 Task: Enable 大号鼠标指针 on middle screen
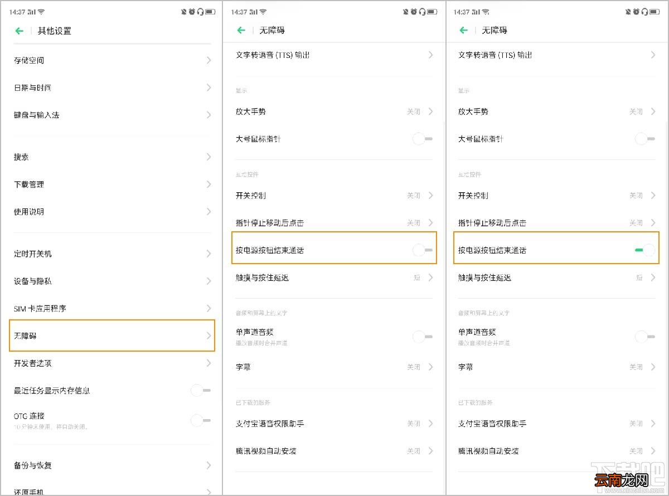tap(423, 139)
